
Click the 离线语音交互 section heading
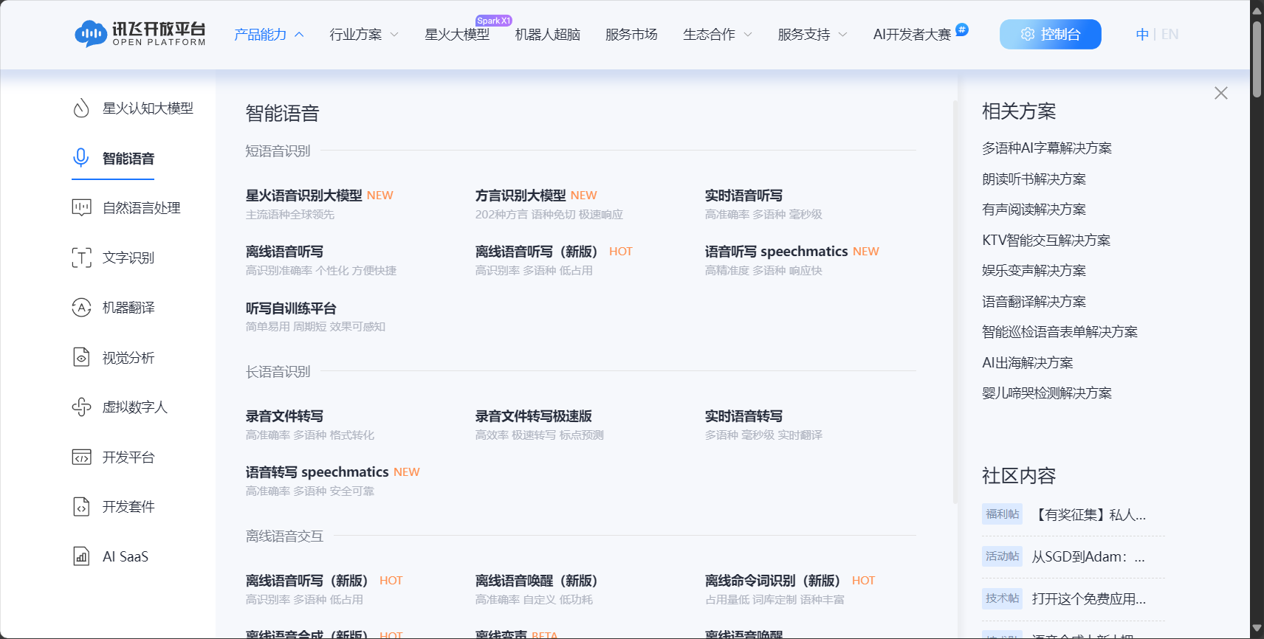[x=284, y=536]
